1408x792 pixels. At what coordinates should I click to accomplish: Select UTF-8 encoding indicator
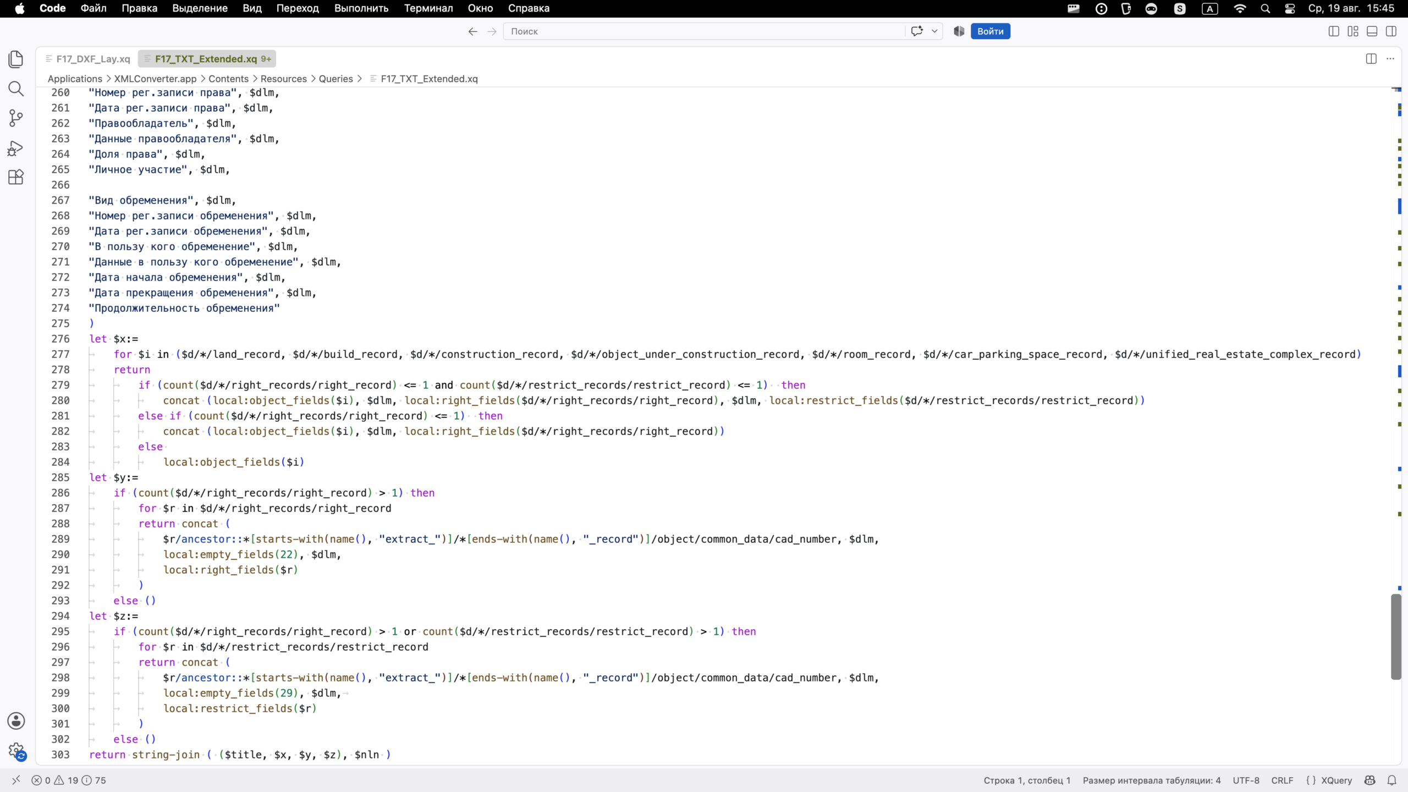[x=1246, y=780]
